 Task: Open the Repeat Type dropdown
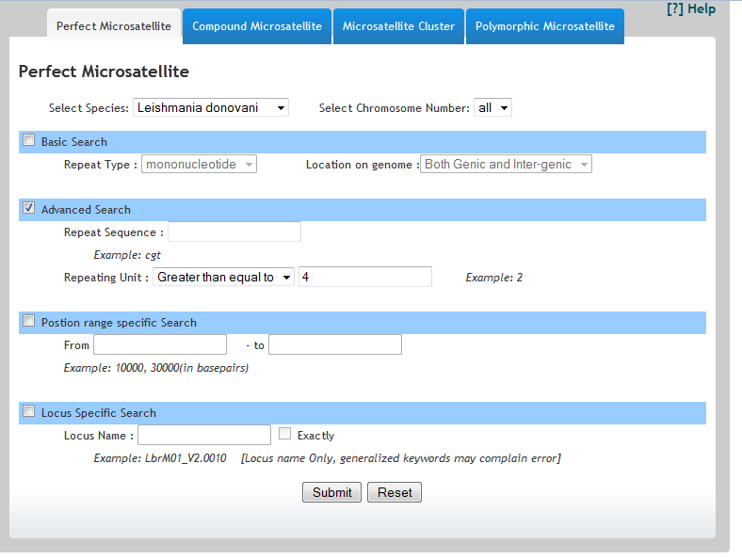[x=200, y=165]
